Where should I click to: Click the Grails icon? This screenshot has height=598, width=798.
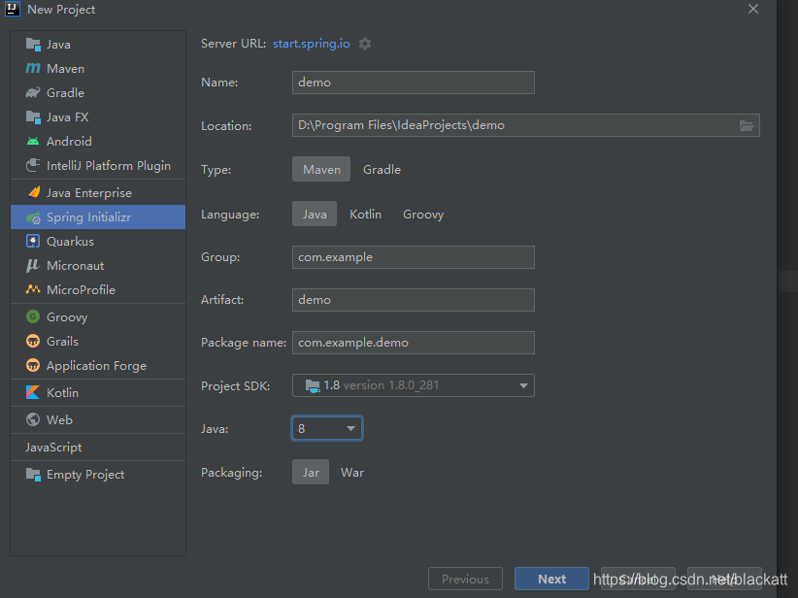point(33,341)
